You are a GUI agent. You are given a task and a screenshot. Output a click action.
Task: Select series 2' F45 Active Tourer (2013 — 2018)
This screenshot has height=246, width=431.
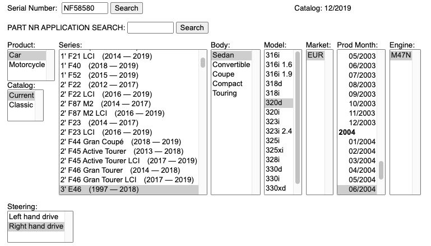[x=129, y=152]
